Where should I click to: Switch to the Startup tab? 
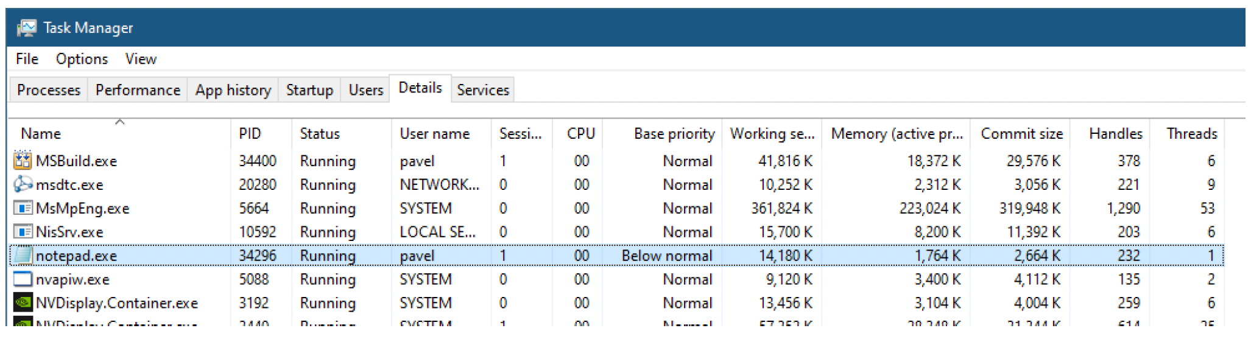(309, 90)
